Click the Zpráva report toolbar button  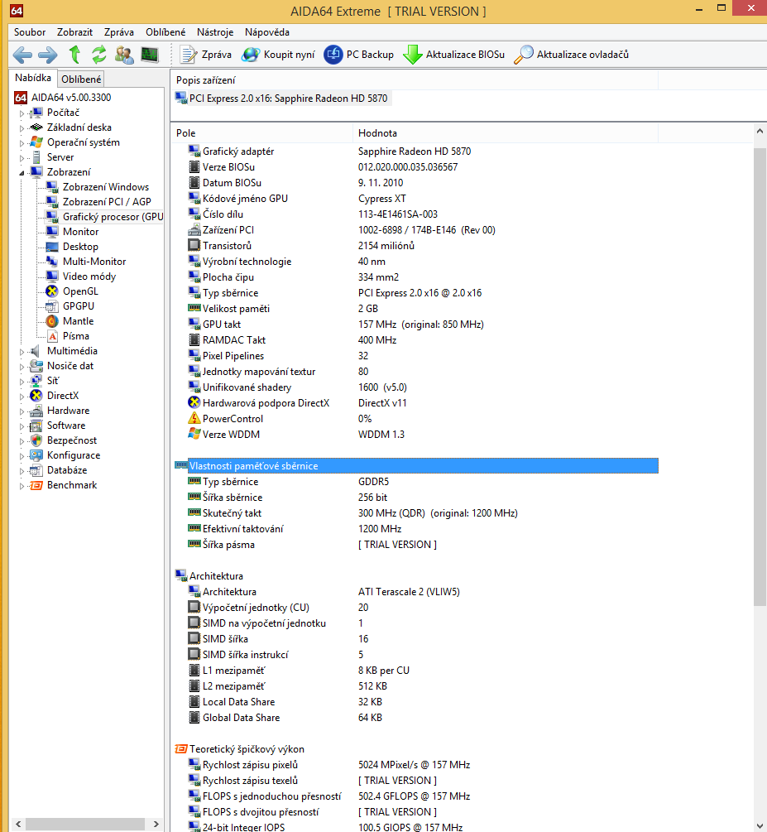[206, 54]
